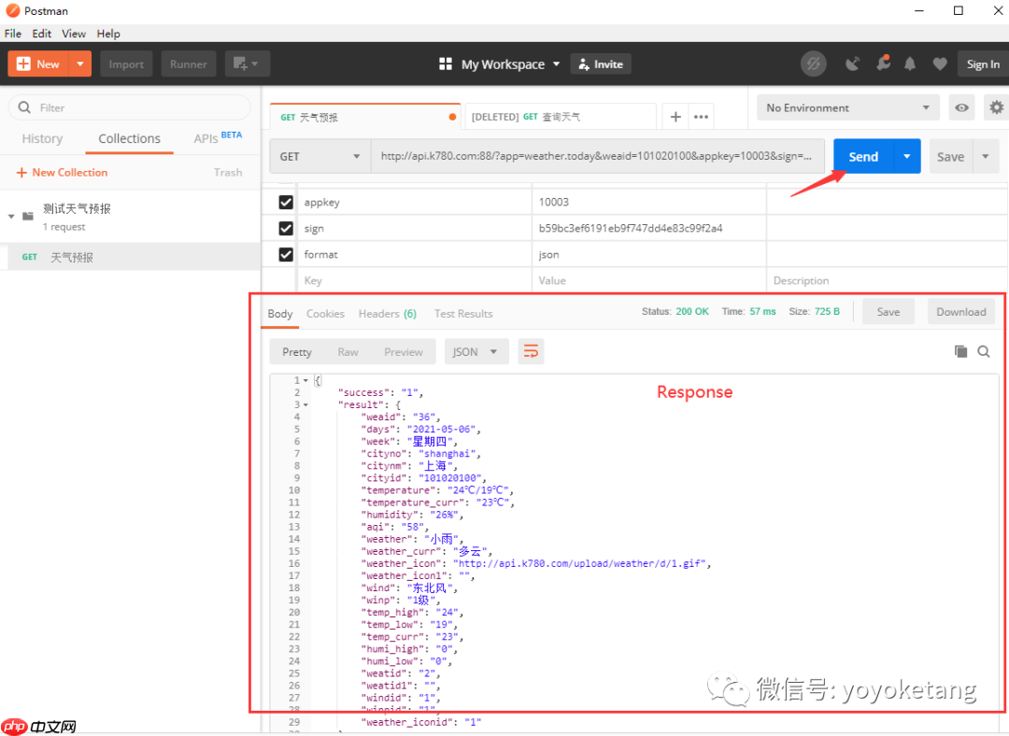This screenshot has height=736, width=1009.
Task: Open the Help menu
Action: tap(108, 34)
